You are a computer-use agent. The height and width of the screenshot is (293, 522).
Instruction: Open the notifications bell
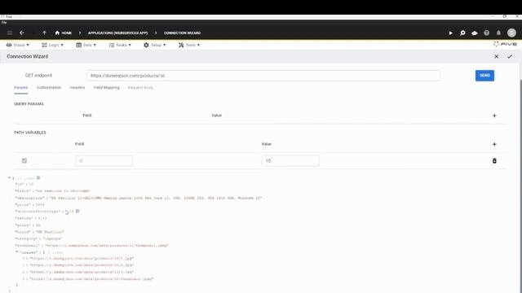coord(498,33)
